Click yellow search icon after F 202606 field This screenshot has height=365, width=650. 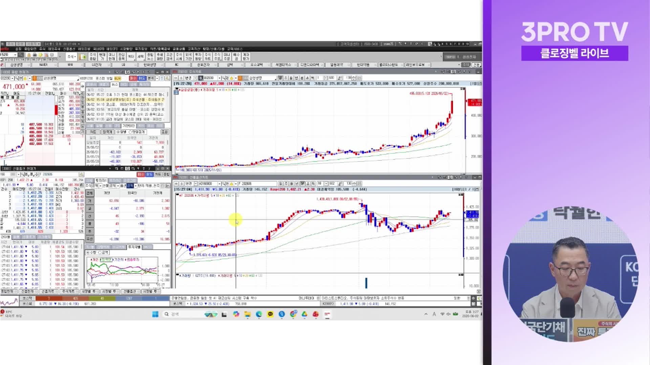click(81, 174)
